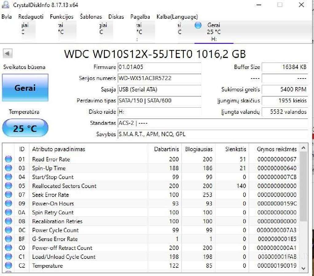The width and height of the screenshot is (314, 276).
Task: Click the Savybės field S.M.A.R.T., APM, NCQ, GPL
Action: (x=213, y=134)
